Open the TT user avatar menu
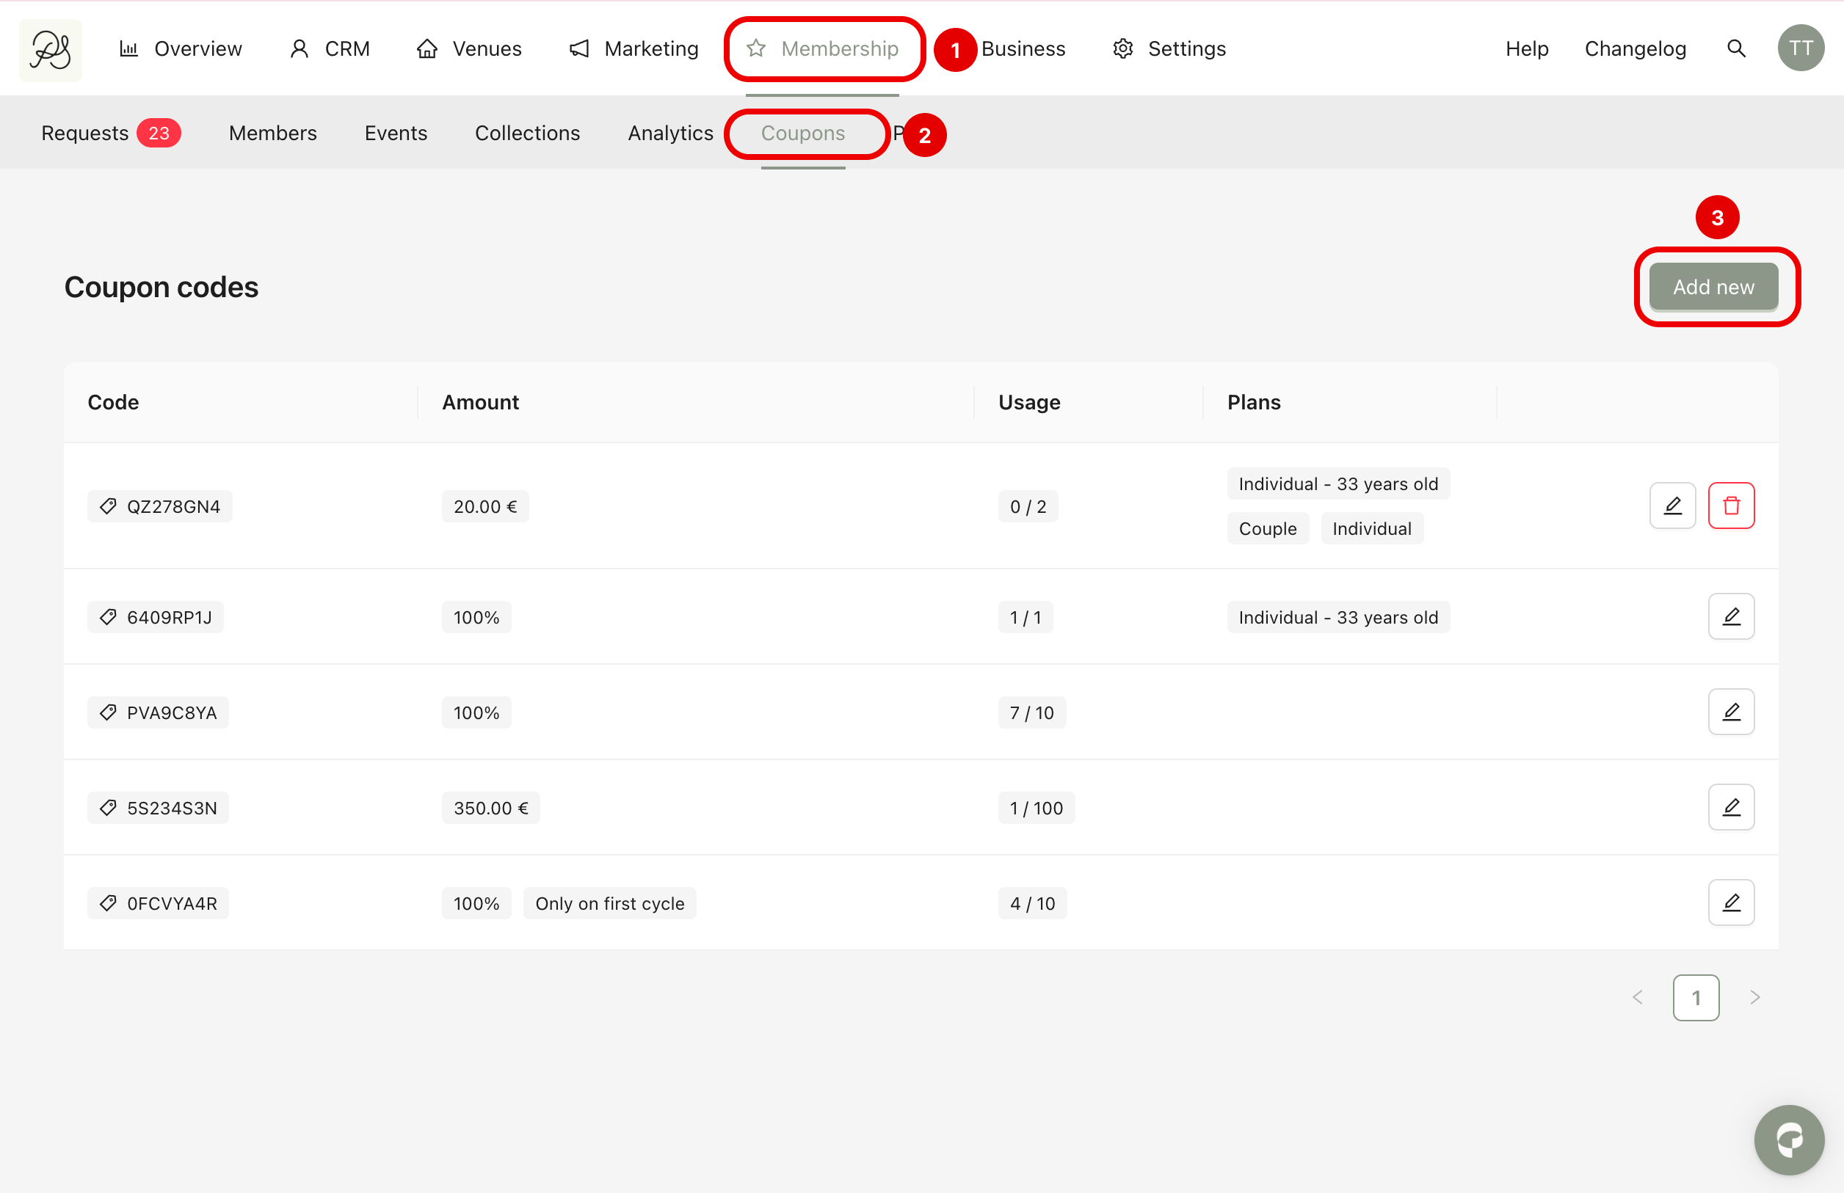 click(x=1800, y=48)
